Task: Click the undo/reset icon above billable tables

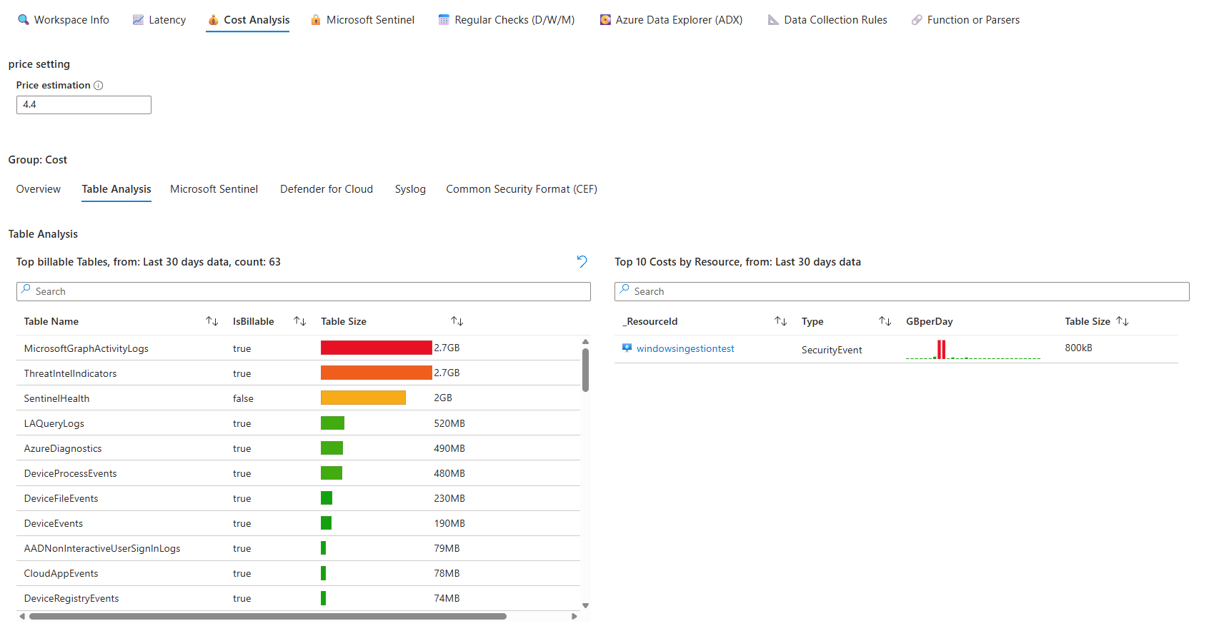Action: 582,262
